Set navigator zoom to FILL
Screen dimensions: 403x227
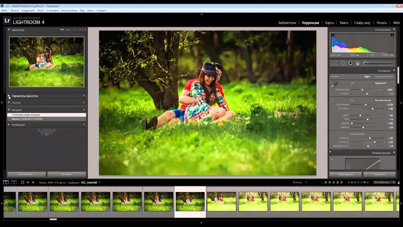[68, 30]
